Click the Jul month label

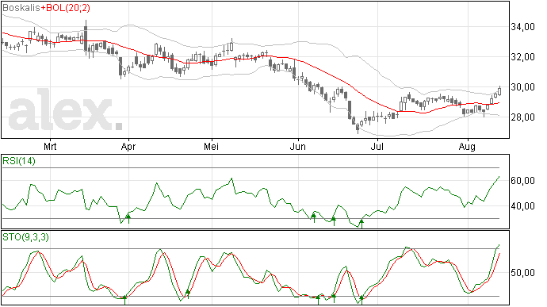click(377, 146)
